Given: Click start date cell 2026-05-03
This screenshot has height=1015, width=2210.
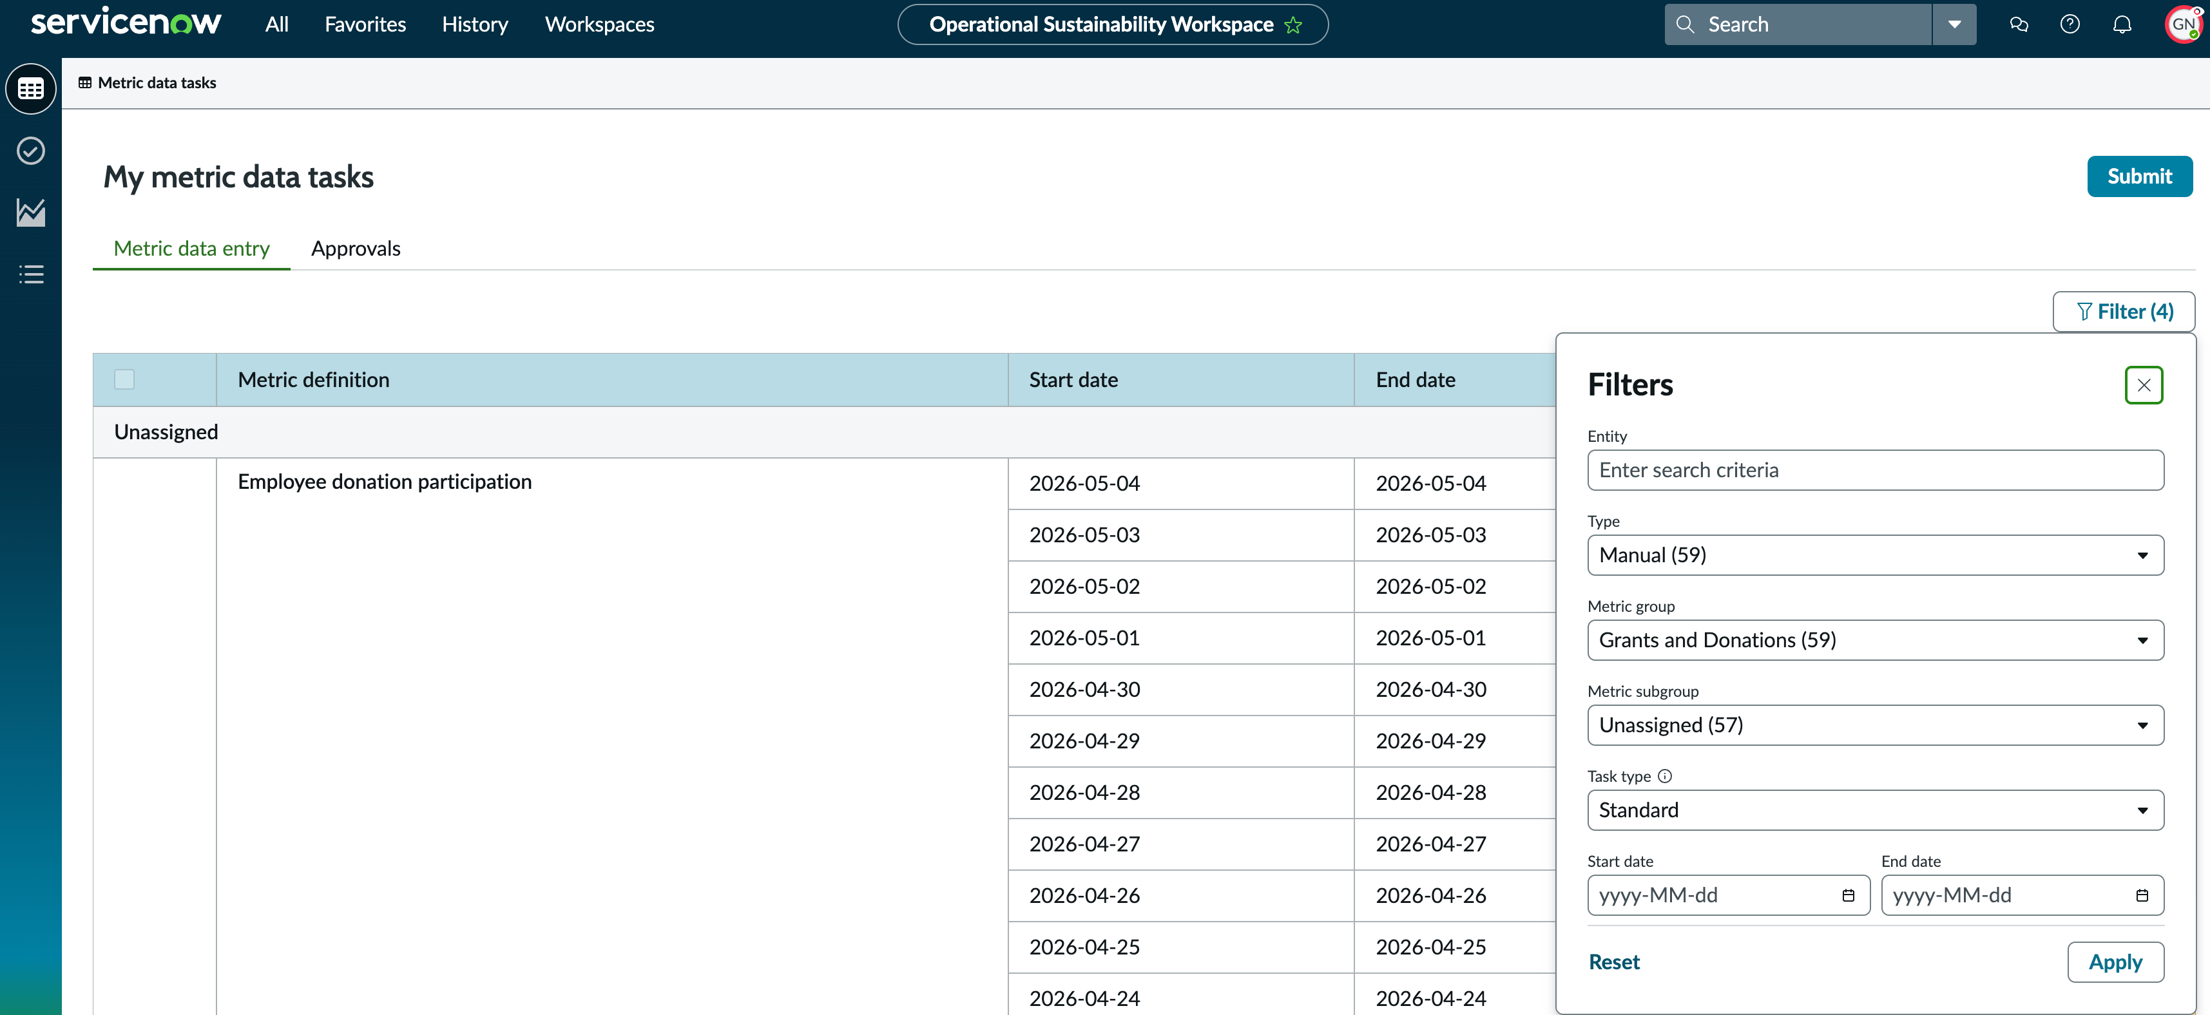Looking at the screenshot, I should 1180,535.
